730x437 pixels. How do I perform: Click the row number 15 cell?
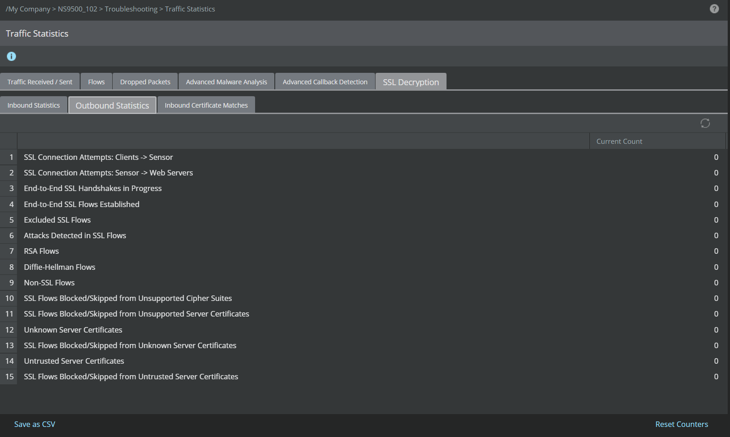point(8,377)
